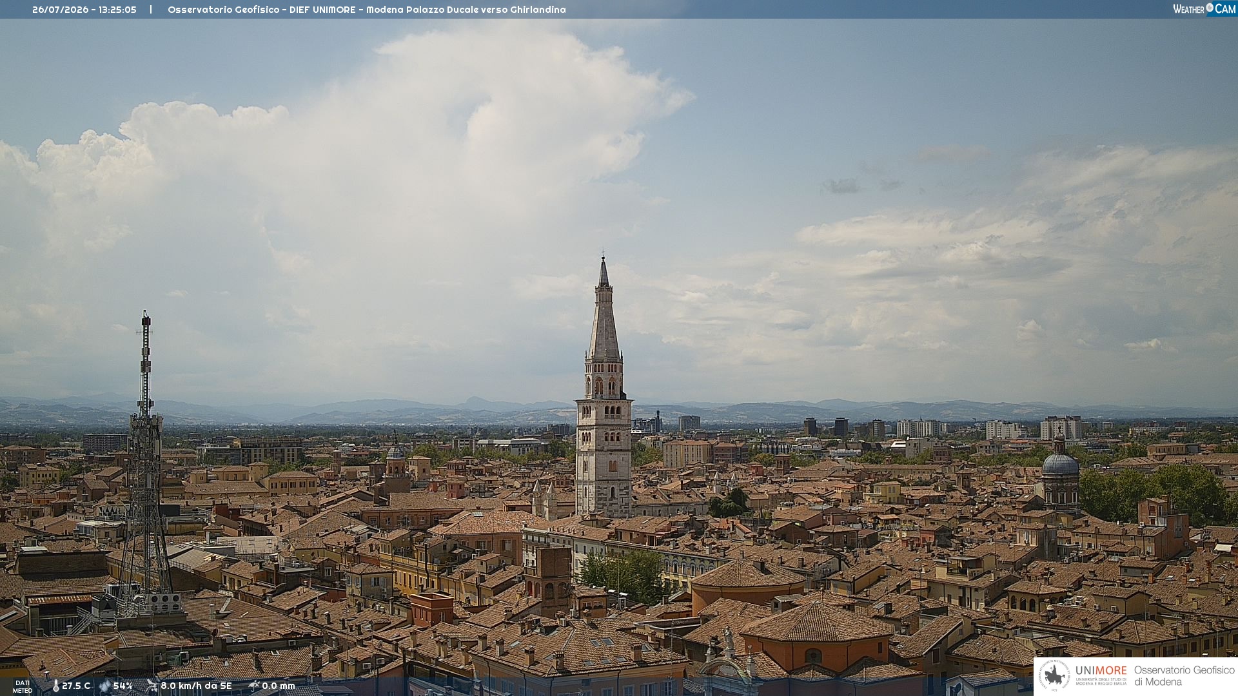Click the WeatherCam logo
The width and height of the screenshot is (1238, 696).
pos(1204,9)
